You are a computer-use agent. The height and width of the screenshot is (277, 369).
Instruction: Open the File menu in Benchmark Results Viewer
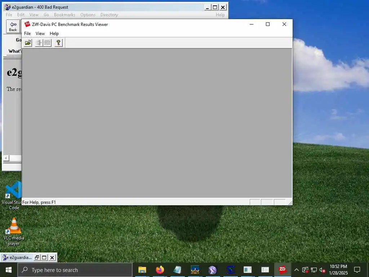(27, 34)
